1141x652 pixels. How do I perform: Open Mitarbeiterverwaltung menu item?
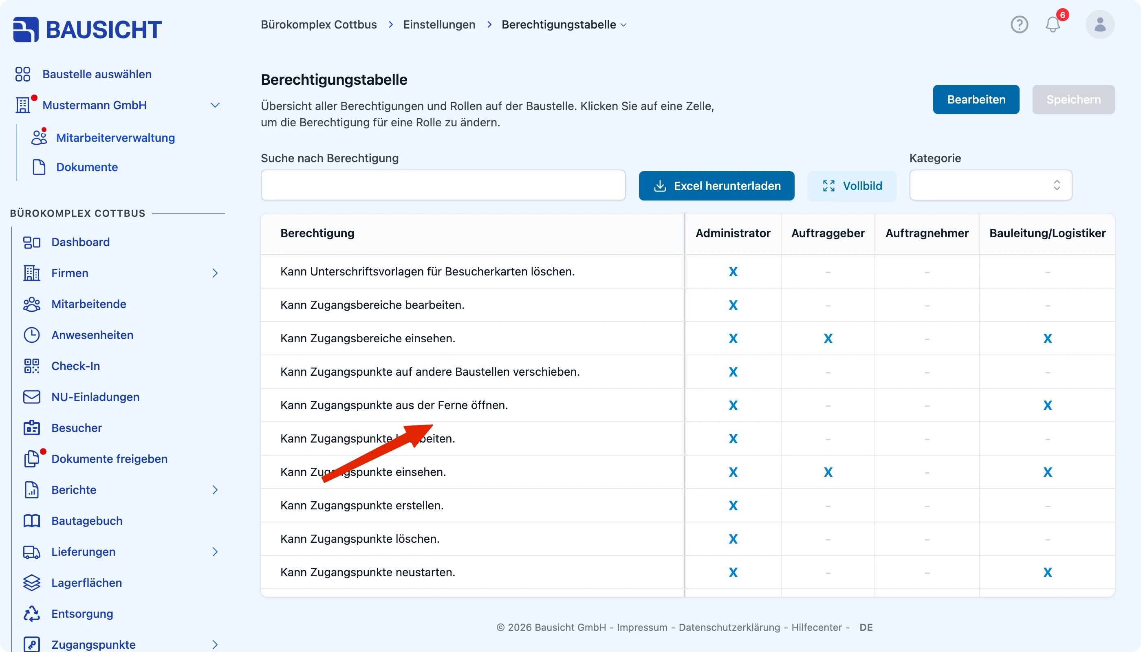(x=116, y=138)
